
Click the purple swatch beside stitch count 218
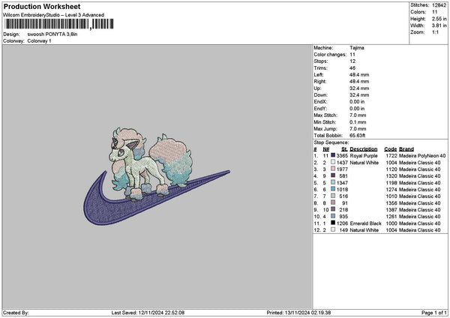tap(333, 209)
